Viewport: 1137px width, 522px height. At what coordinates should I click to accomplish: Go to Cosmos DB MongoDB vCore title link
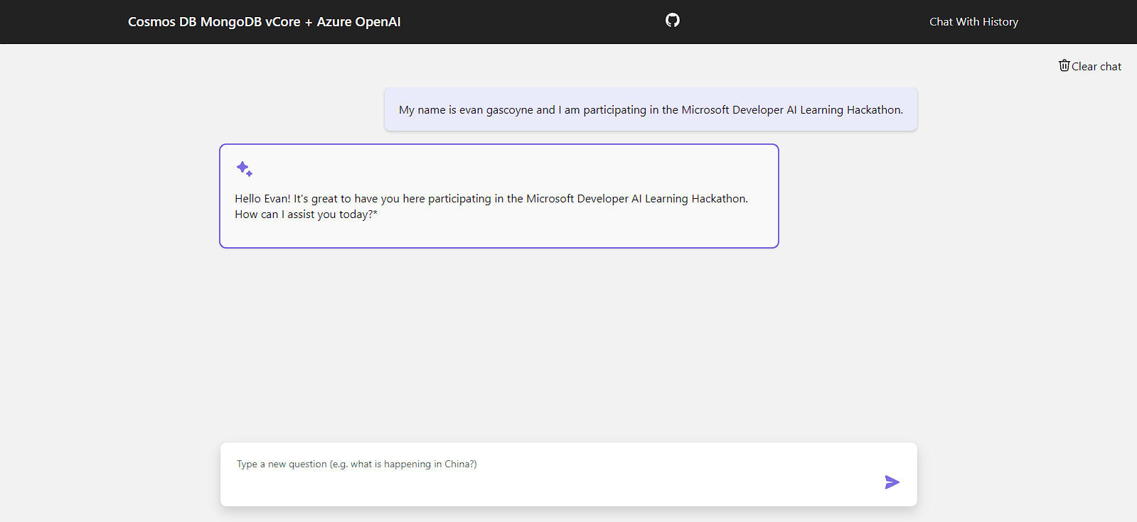pyautogui.click(x=264, y=22)
